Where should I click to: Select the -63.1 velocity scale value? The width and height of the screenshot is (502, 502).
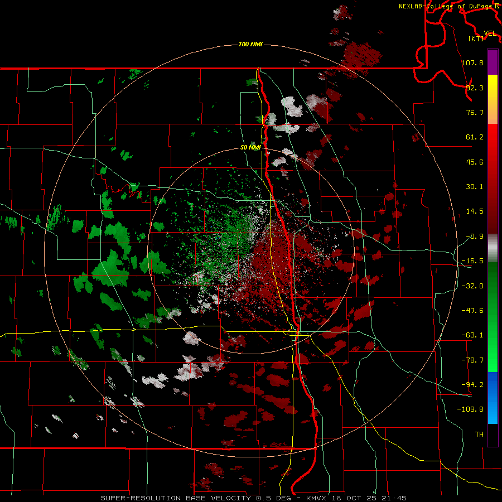[472, 335]
